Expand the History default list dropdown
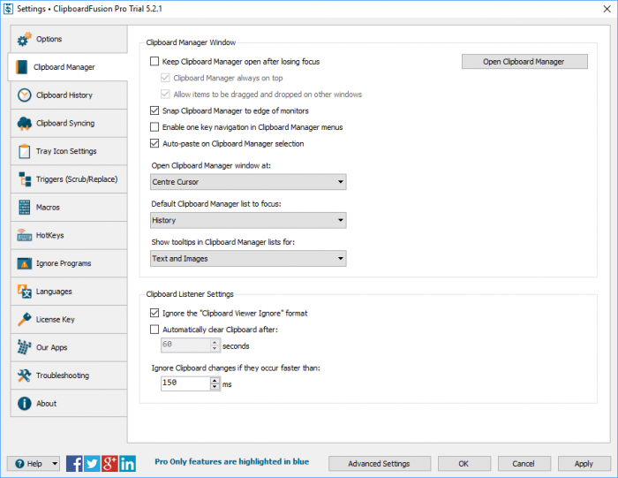The width and height of the screenshot is (618, 478). (340, 220)
